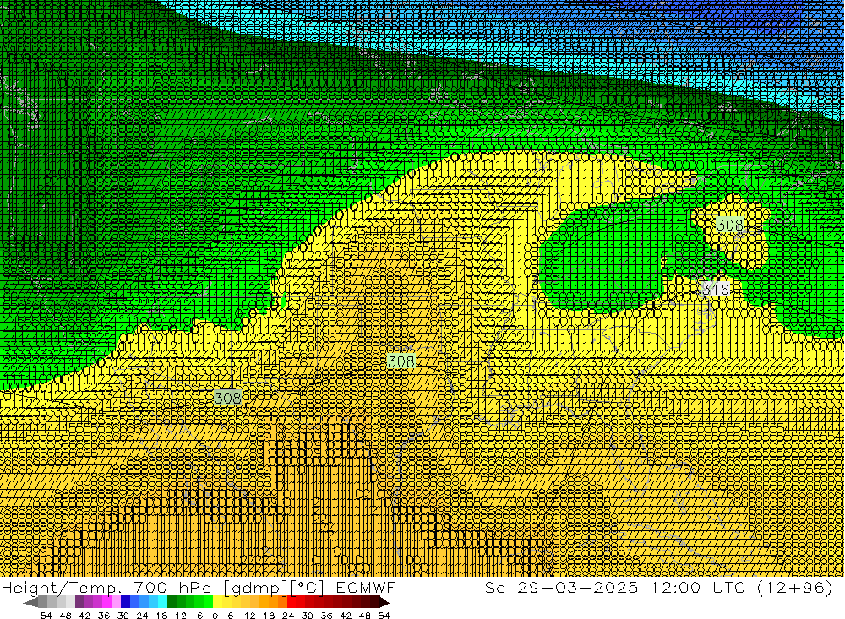Screen dimensions: 845x619
Task: Click the -24 legend value
Action: [x=139, y=616]
